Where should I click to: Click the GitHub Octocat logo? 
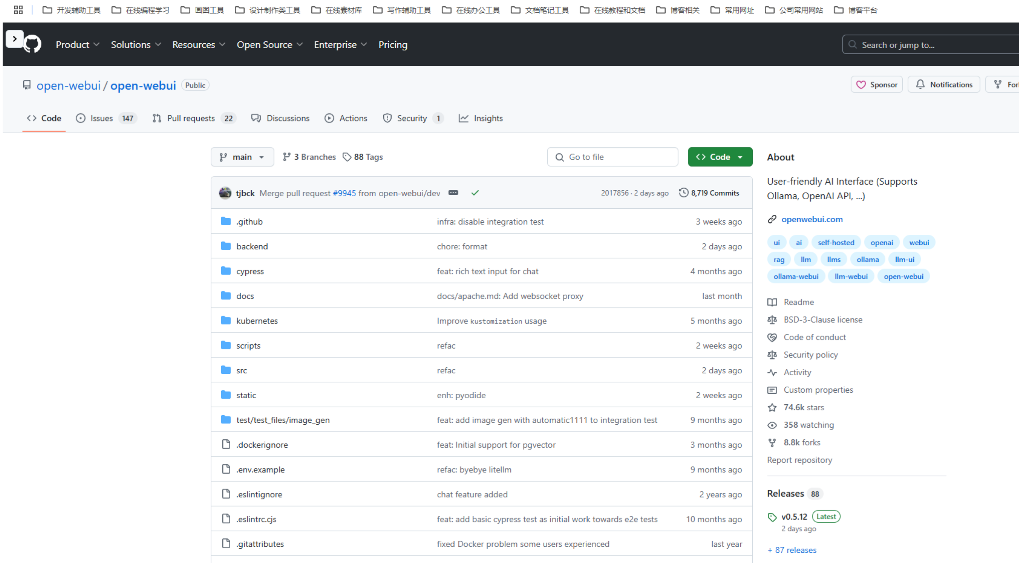coord(32,44)
